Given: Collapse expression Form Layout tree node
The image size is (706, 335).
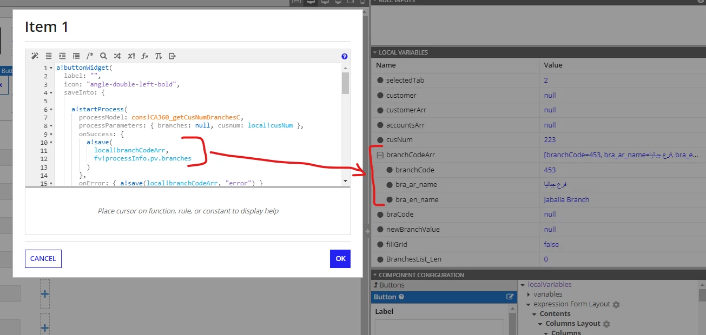Looking at the screenshot, I should point(529,304).
